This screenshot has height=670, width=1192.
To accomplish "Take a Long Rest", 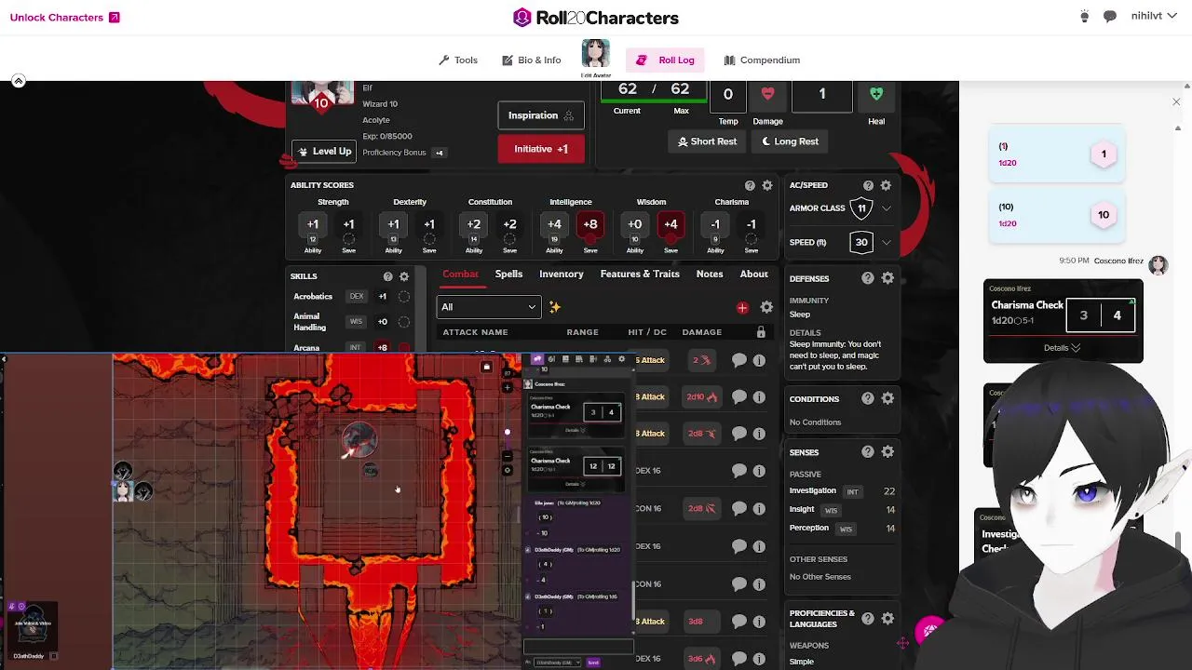I will coord(791,141).
